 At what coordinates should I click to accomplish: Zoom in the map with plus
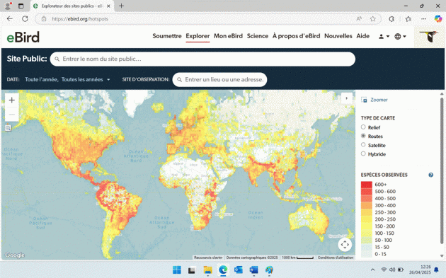pyautogui.click(x=11, y=100)
